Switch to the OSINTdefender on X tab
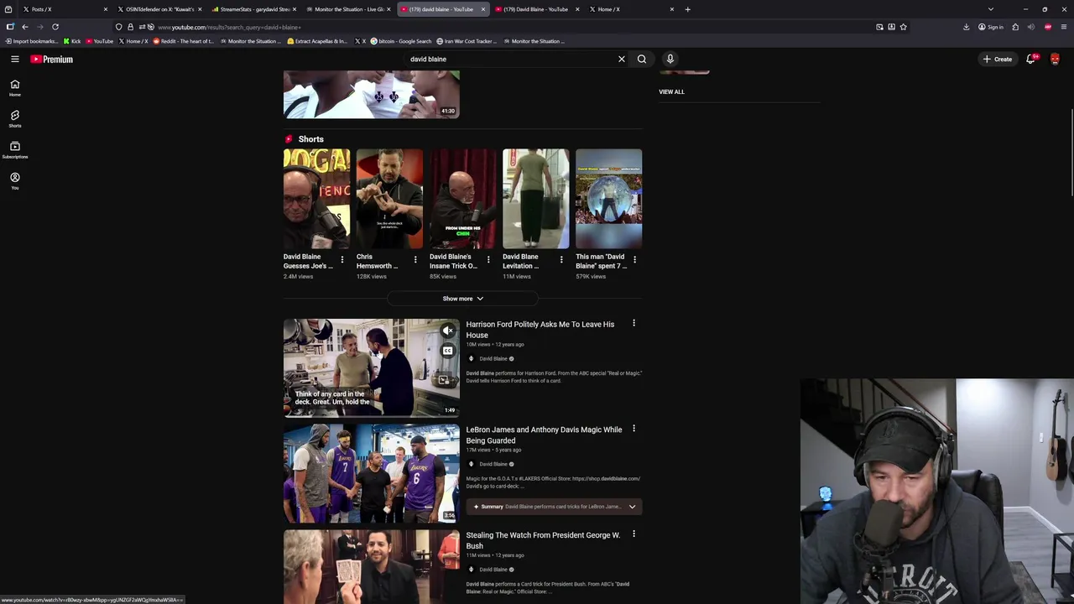 tap(159, 9)
